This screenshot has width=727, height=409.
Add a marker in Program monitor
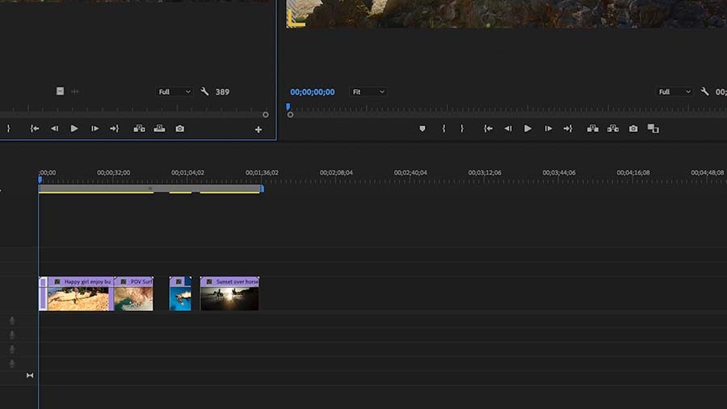[422, 129]
